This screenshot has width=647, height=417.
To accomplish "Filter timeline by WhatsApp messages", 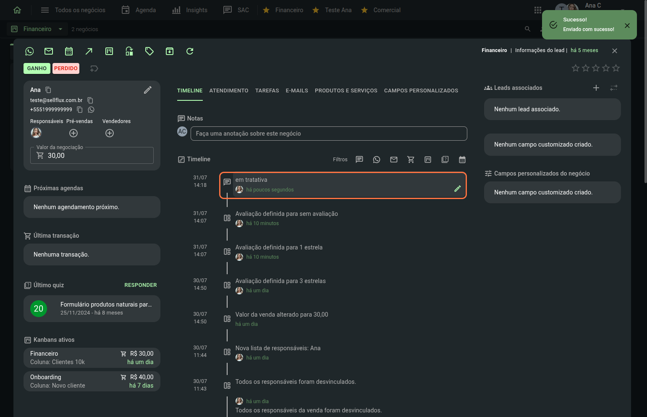I will click(377, 160).
